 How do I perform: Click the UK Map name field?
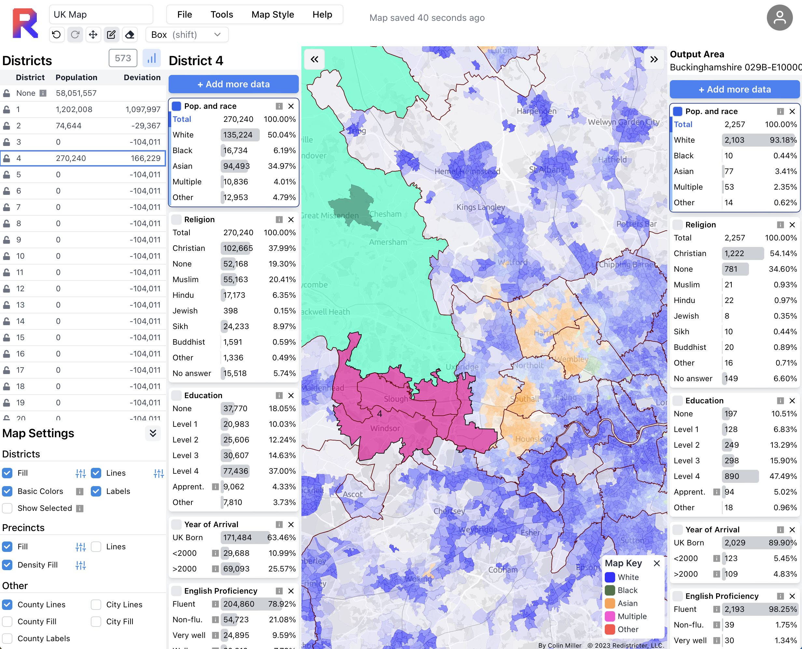(101, 15)
